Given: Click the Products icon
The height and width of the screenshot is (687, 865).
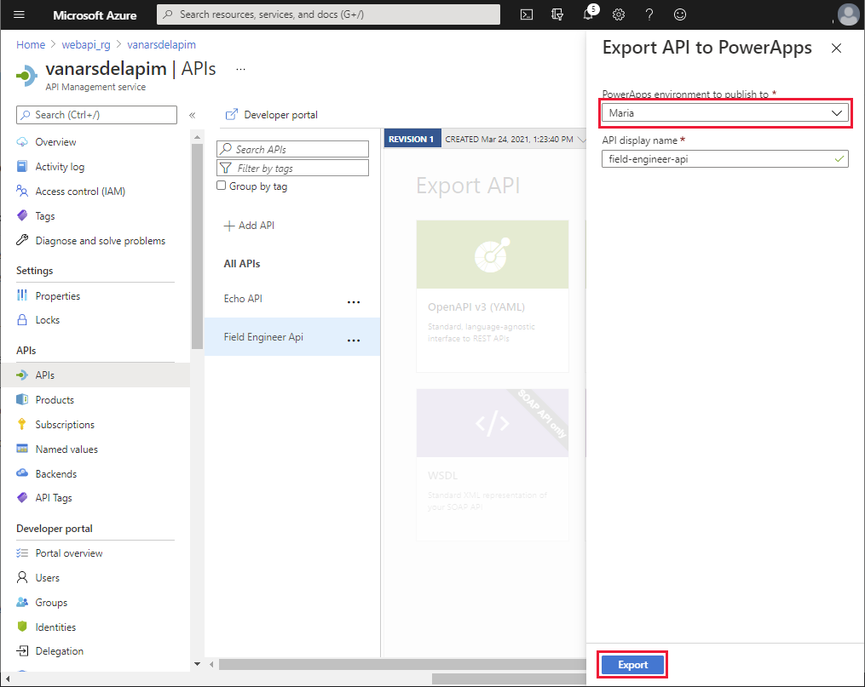Looking at the screenshot, I should [x=22, y=399].
